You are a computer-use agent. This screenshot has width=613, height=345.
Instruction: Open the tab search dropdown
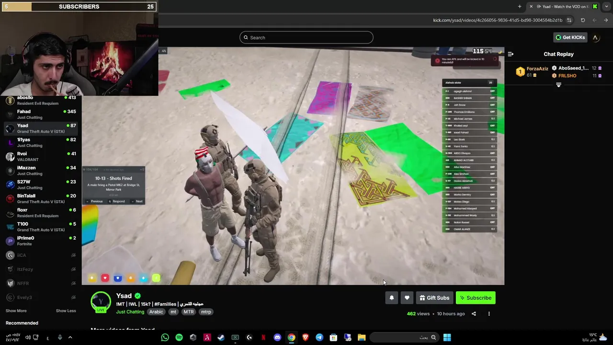point(607,6)
